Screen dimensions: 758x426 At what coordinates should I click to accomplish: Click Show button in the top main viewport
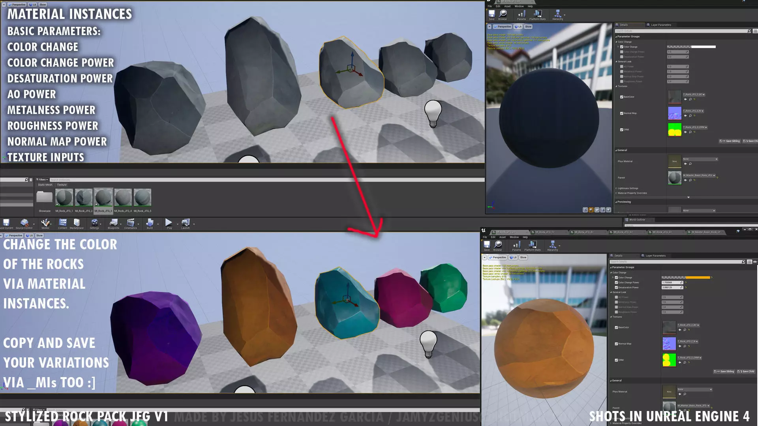click(x=43, y=5)
